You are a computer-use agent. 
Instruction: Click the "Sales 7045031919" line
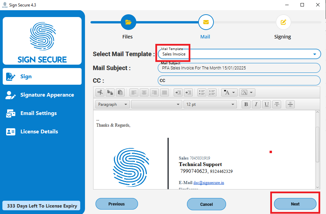coord(194,158)
